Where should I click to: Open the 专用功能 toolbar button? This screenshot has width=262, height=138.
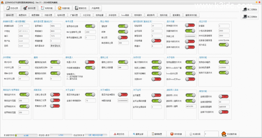[x=47, y=8]
